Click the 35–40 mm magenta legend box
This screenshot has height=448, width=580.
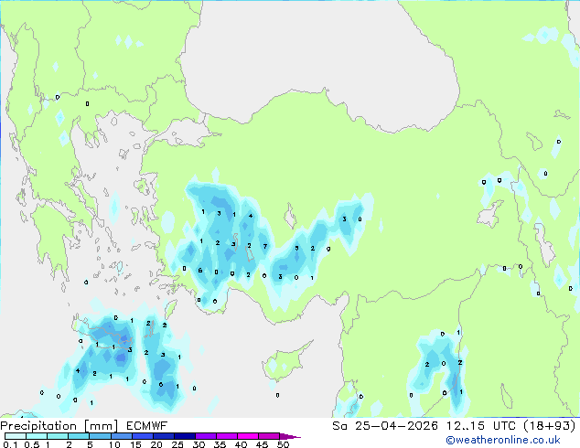(x=226, y=436)
